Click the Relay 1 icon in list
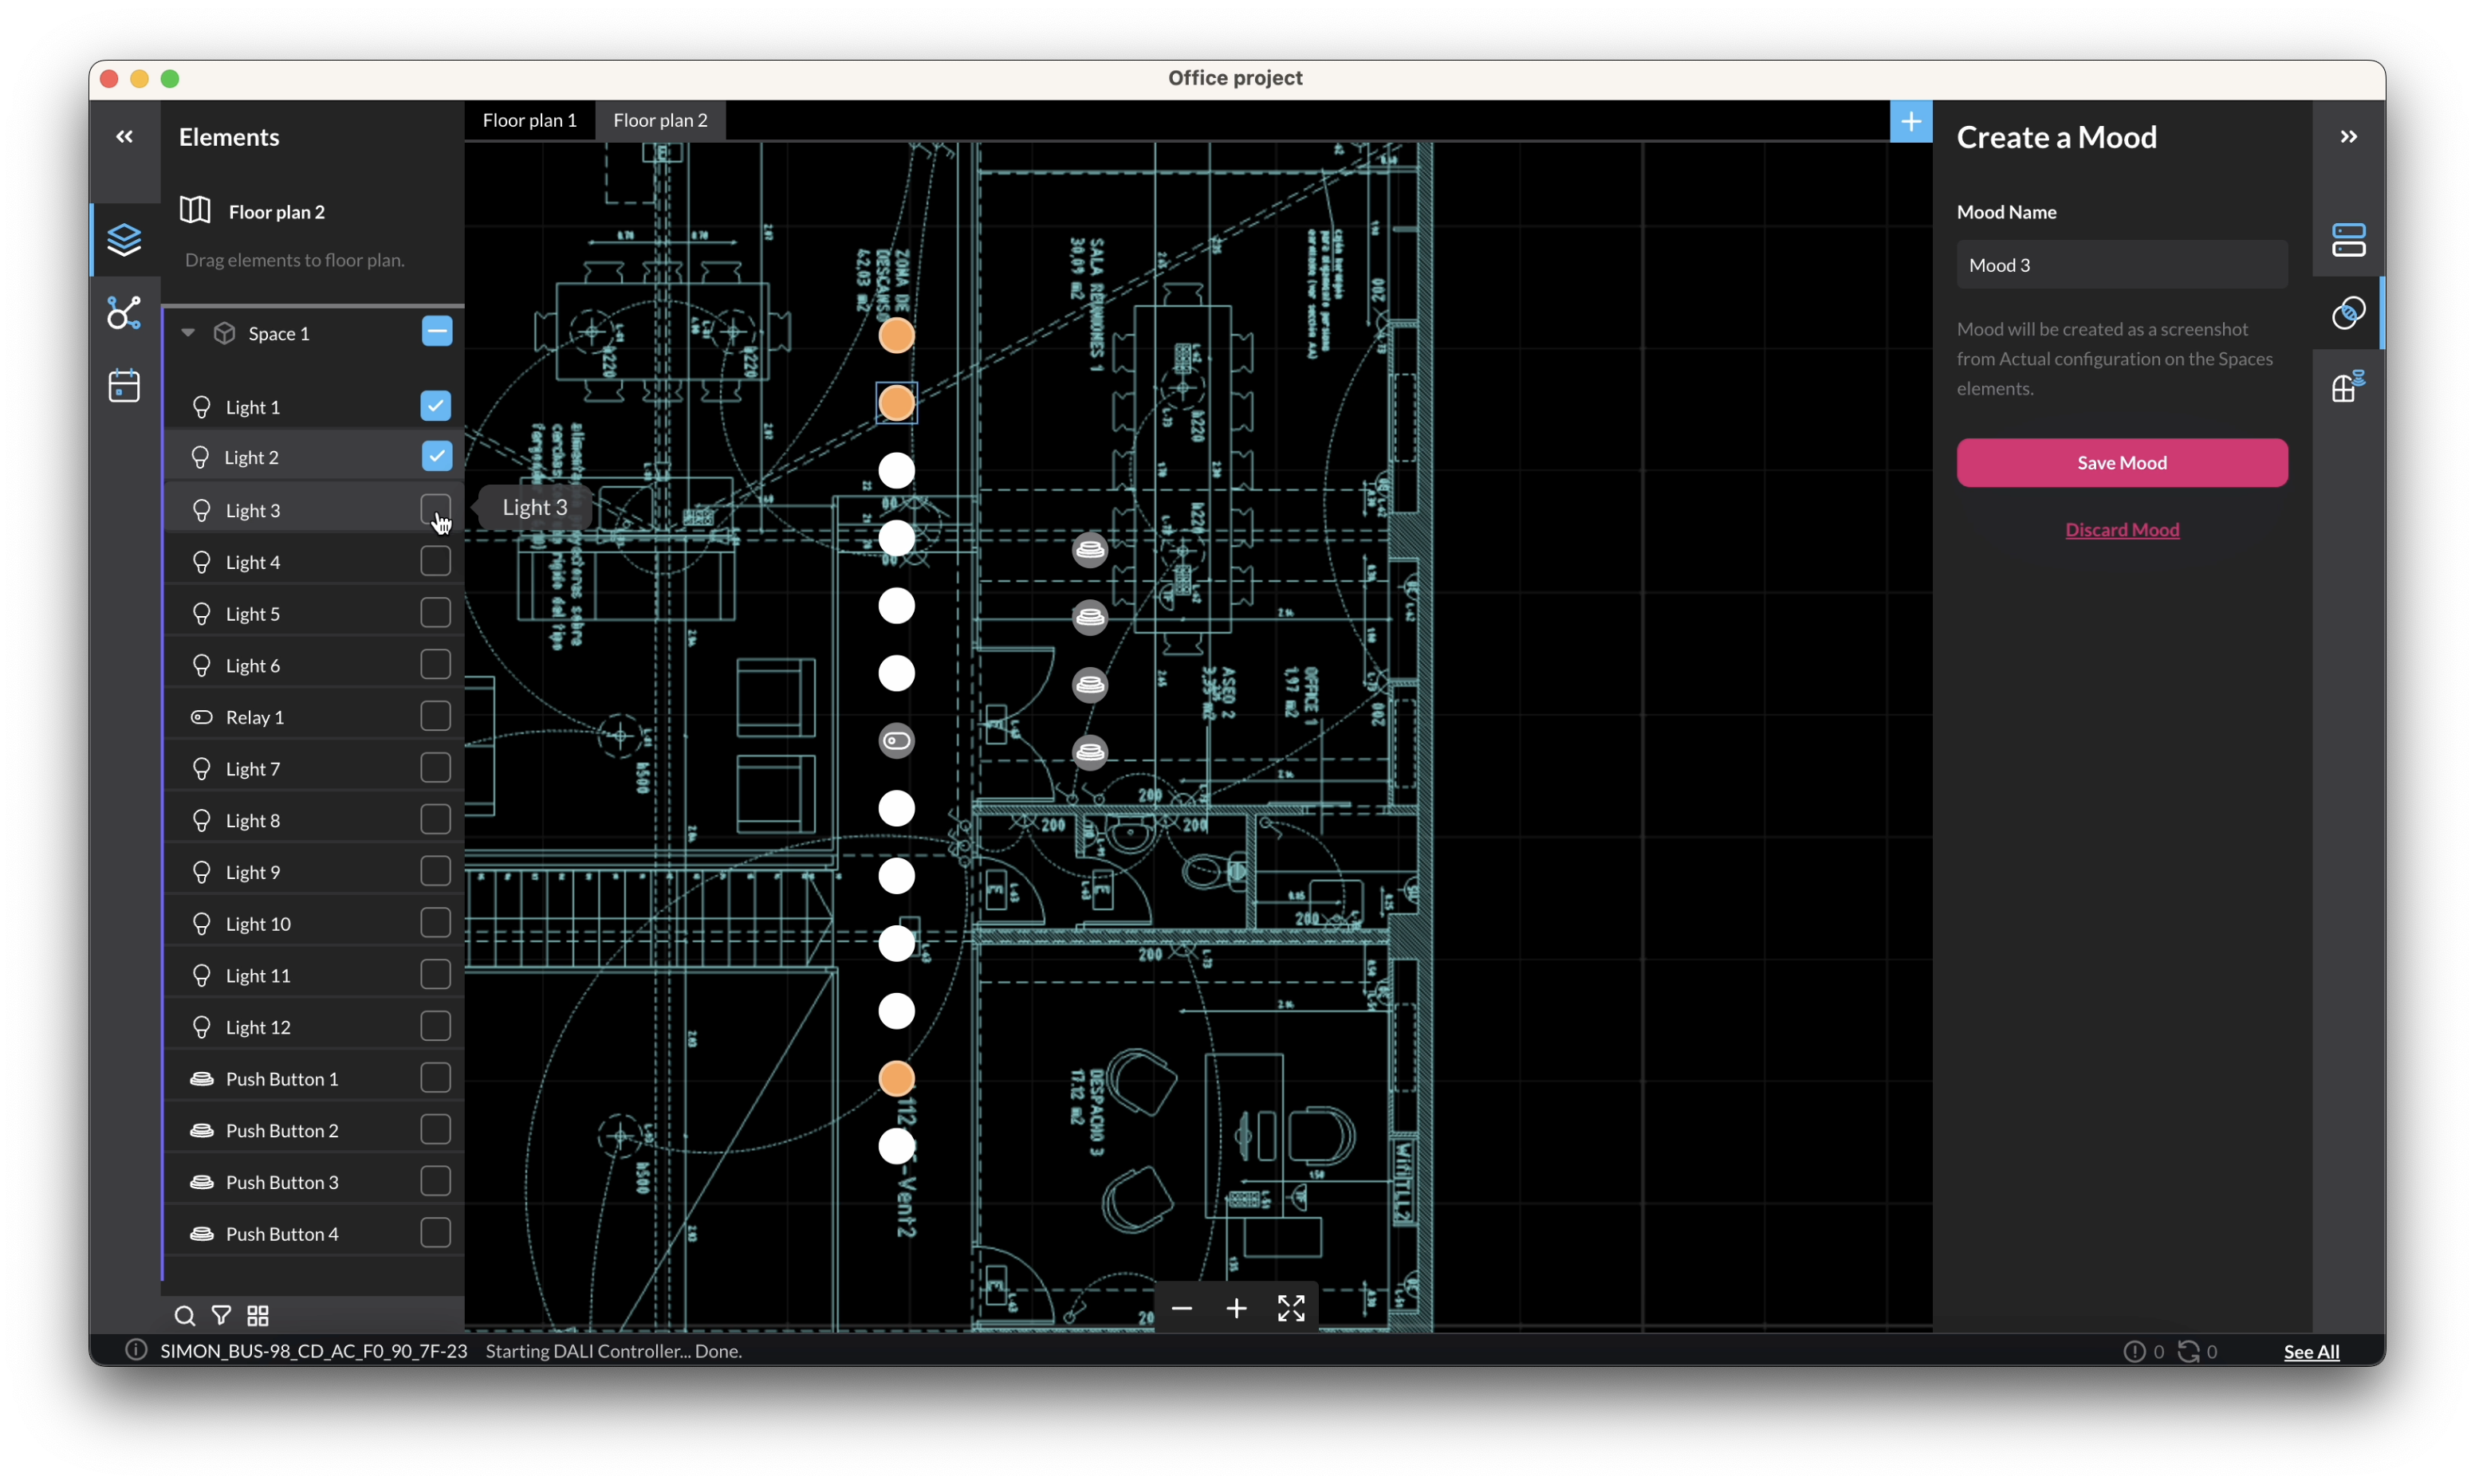The width and height of the screenshot is (2475, 1484). [x=201, y=717]
